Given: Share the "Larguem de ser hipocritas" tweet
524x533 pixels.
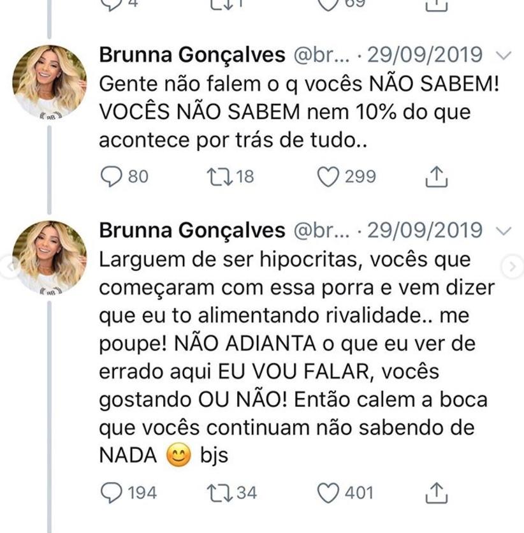Looking at the screenshot, I should pos(437,493).
